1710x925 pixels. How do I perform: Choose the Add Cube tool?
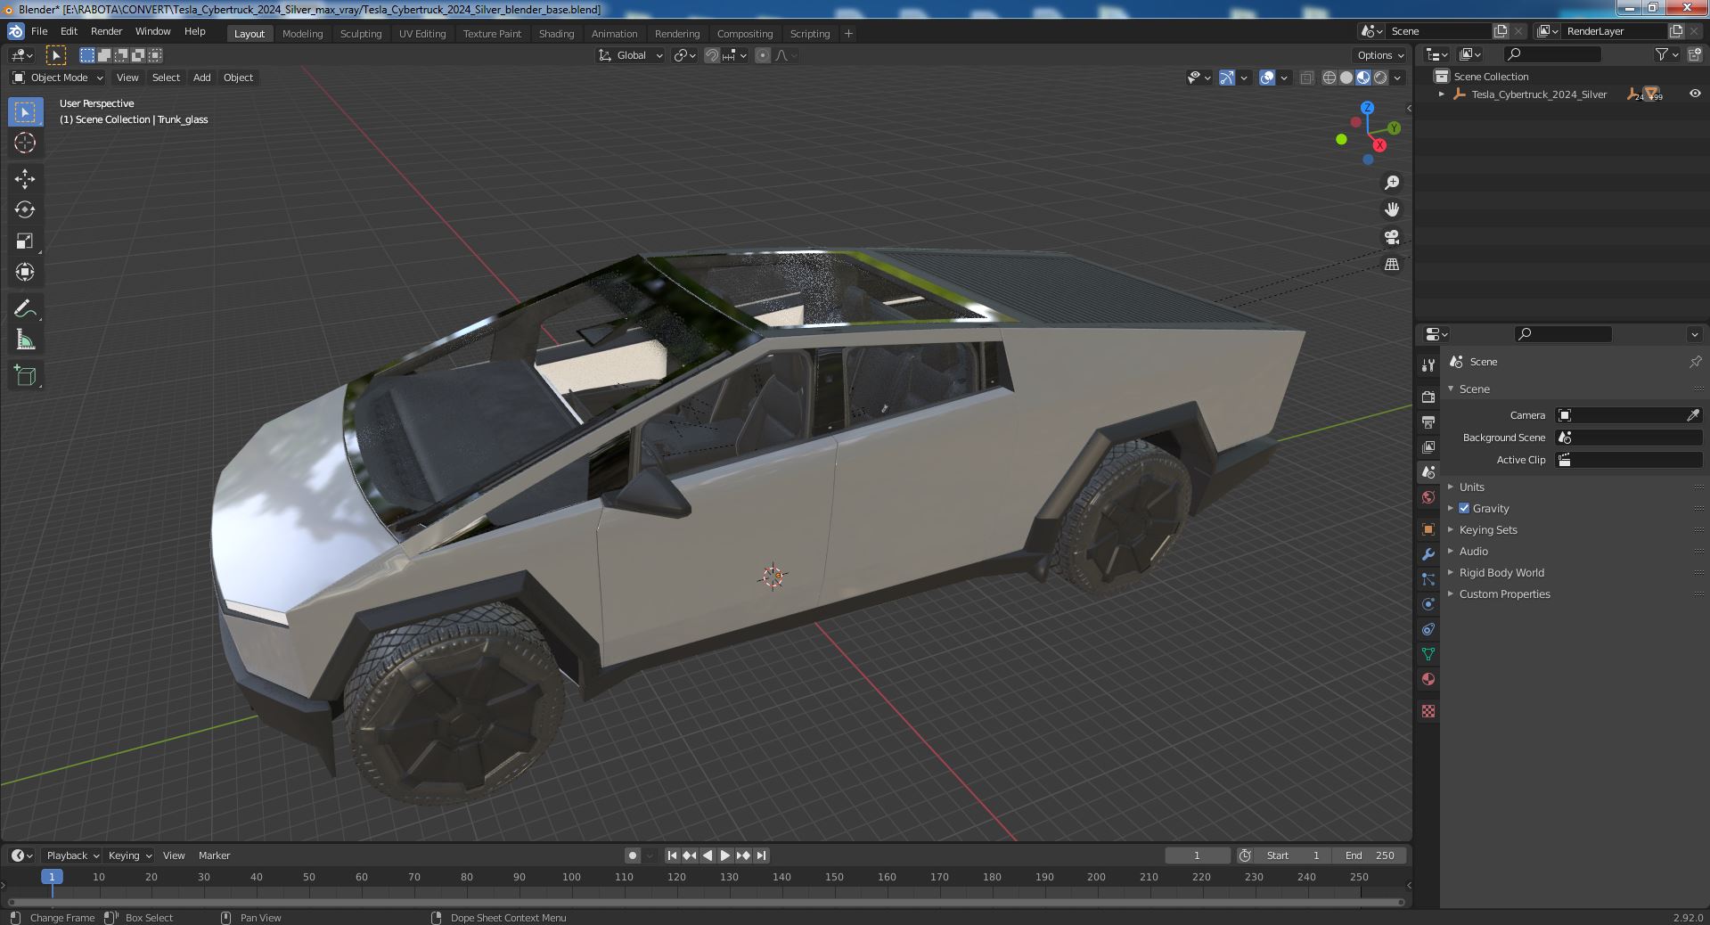[x=25, y=376]
